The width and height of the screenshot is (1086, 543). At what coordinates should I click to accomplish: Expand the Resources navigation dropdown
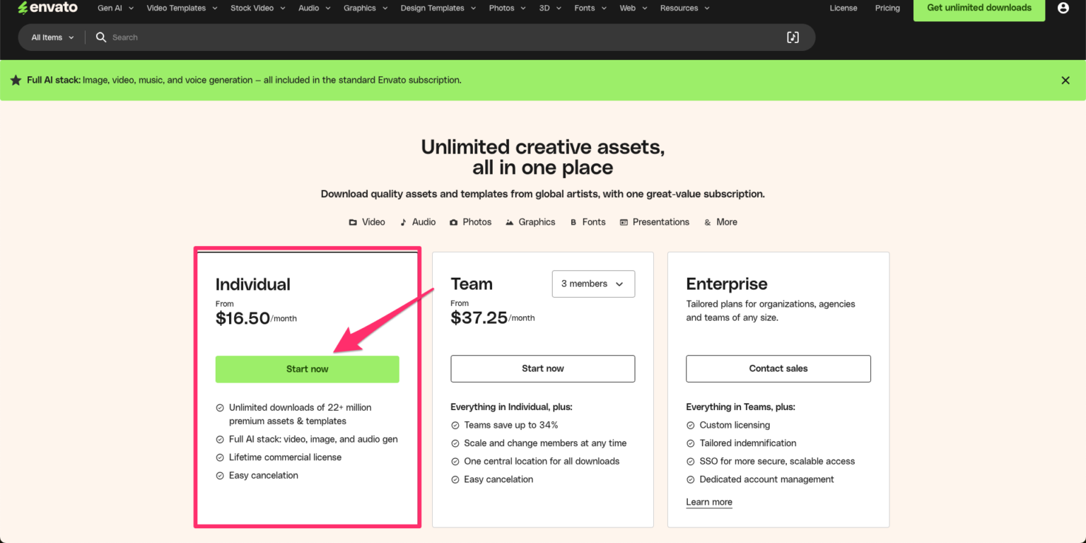tap(684, 8)
